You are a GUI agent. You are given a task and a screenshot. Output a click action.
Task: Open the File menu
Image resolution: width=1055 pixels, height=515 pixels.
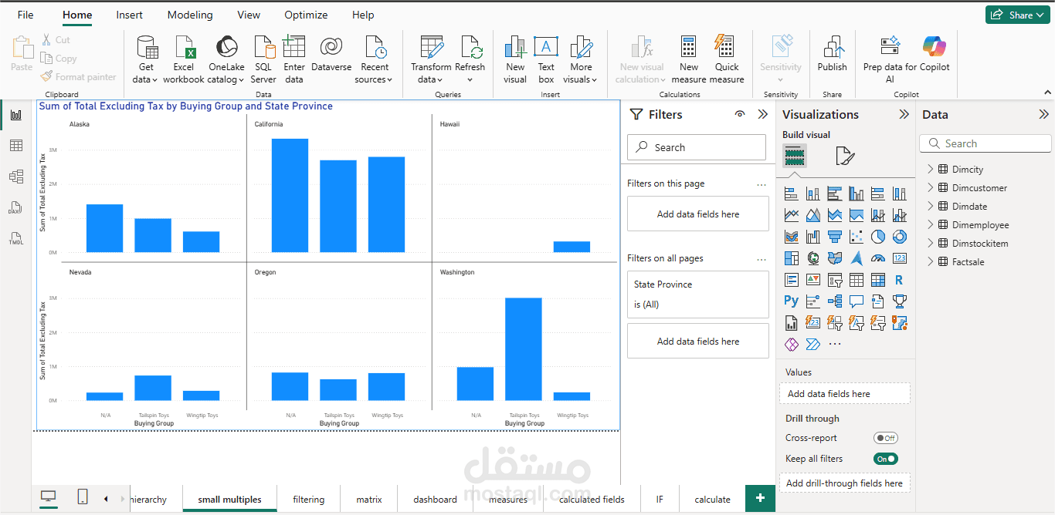tap(25, 15)
